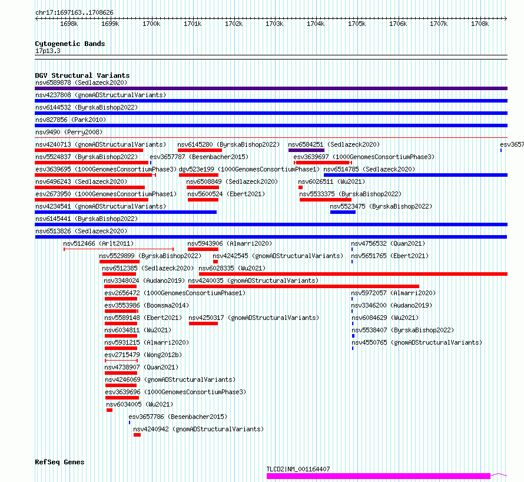Viewport: 524px width, 482px height.
Task: Select nsv6026511 (Wu2021) variant
Action: pos(331,181)
